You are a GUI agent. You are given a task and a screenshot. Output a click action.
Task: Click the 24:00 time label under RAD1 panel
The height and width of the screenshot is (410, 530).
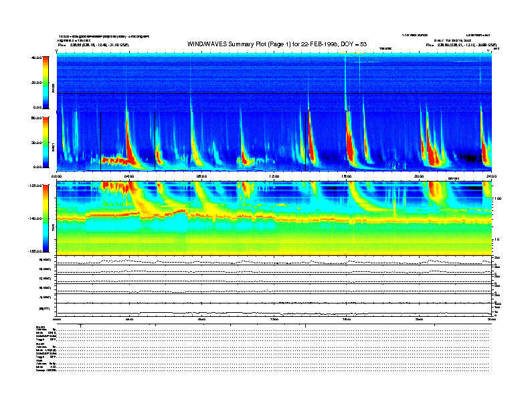(x=491, y=176)
